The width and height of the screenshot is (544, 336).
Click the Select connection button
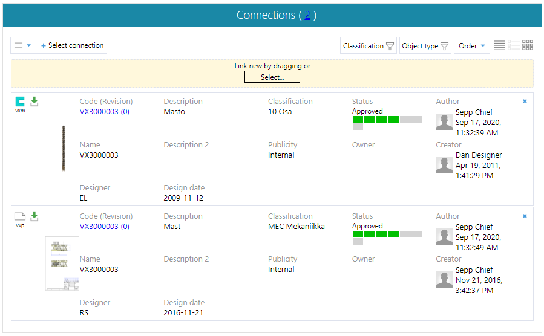[72, 45]
